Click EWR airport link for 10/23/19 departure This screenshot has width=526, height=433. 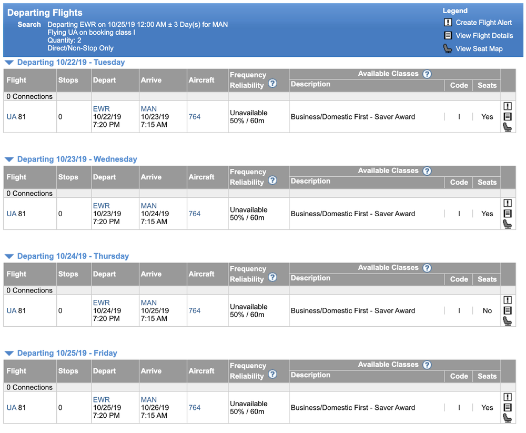[101, 206]
